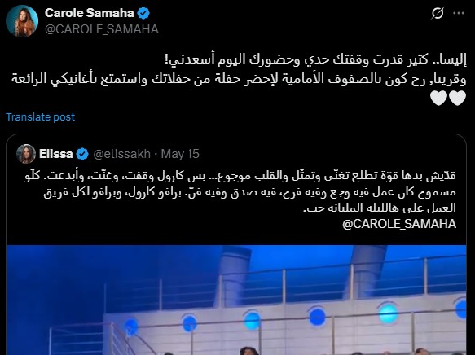Open the Carole Samaha display name
475x355 pixels.
pyautogui.click(x=90, y=13)
